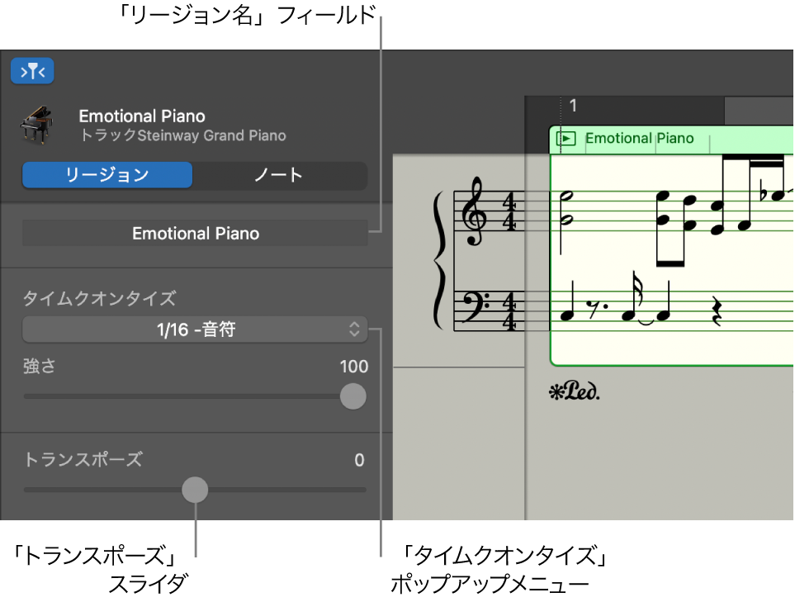Image resolution: width=795 pixels, height=602 pixels.
Task: Select the green Emotional Piano region header
Action: coord(671,139)
